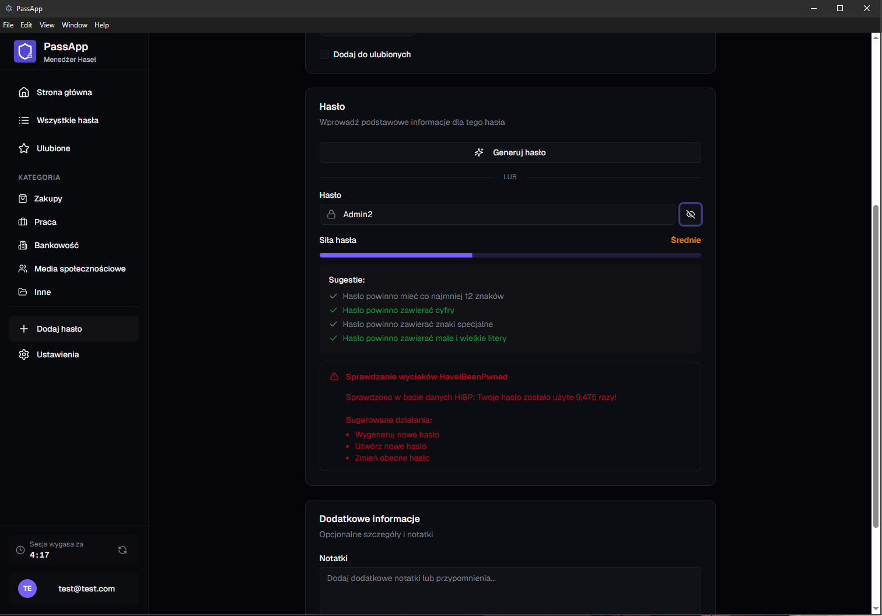
Task: Click the Dodaj hasło sidebar button
Action: (73, 329)
